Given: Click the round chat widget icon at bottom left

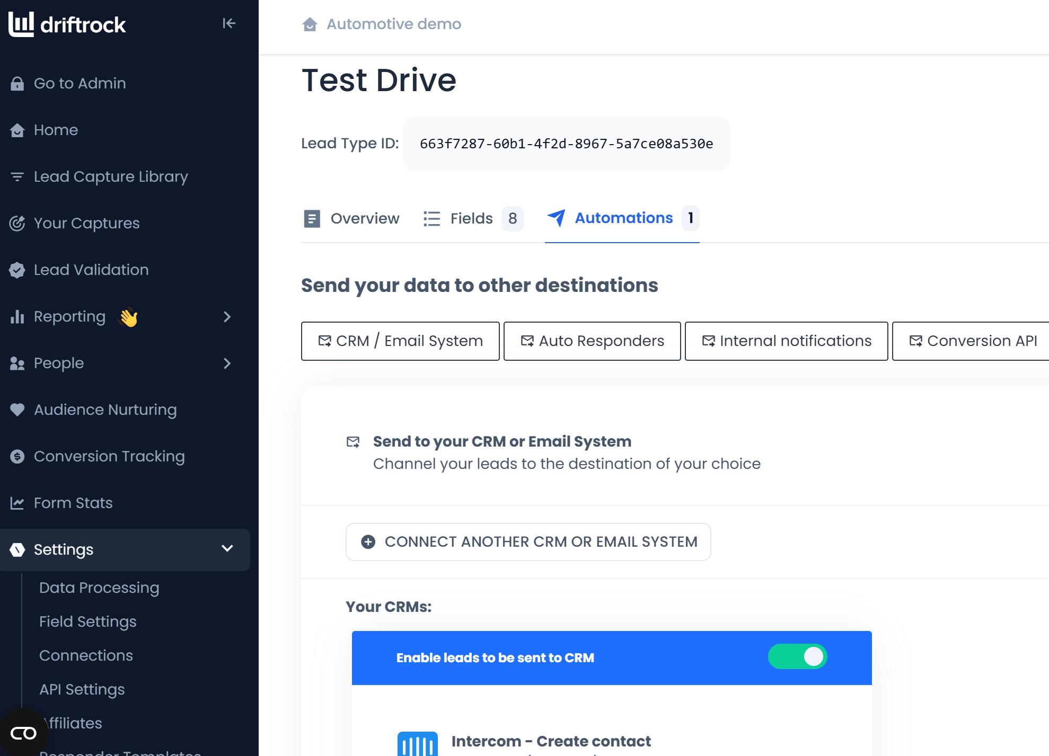Looking at the screenshot, I should pos(23,733).
